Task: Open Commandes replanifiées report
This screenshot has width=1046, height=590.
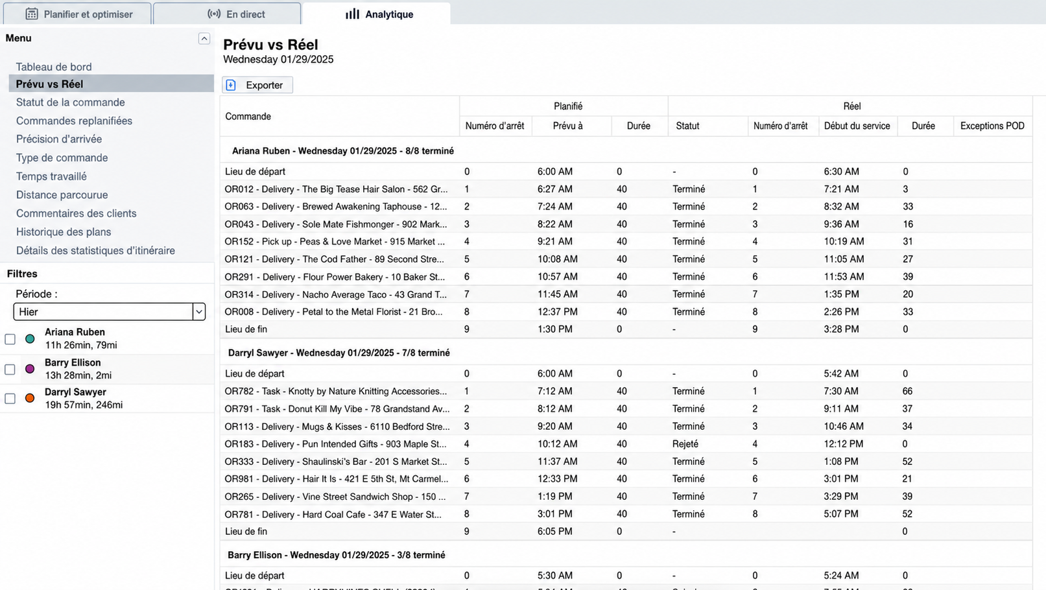Action: [x=74, y=121]
